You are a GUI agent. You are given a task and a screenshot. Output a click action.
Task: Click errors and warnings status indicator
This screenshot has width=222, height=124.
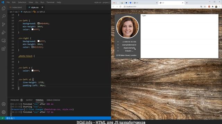click(10, 118)
